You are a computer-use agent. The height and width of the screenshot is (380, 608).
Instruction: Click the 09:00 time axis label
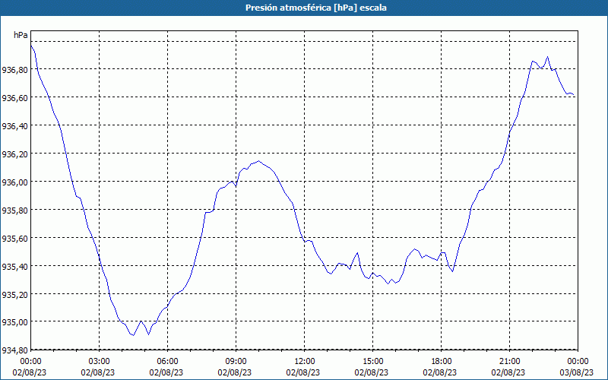[x=236, y=362]
